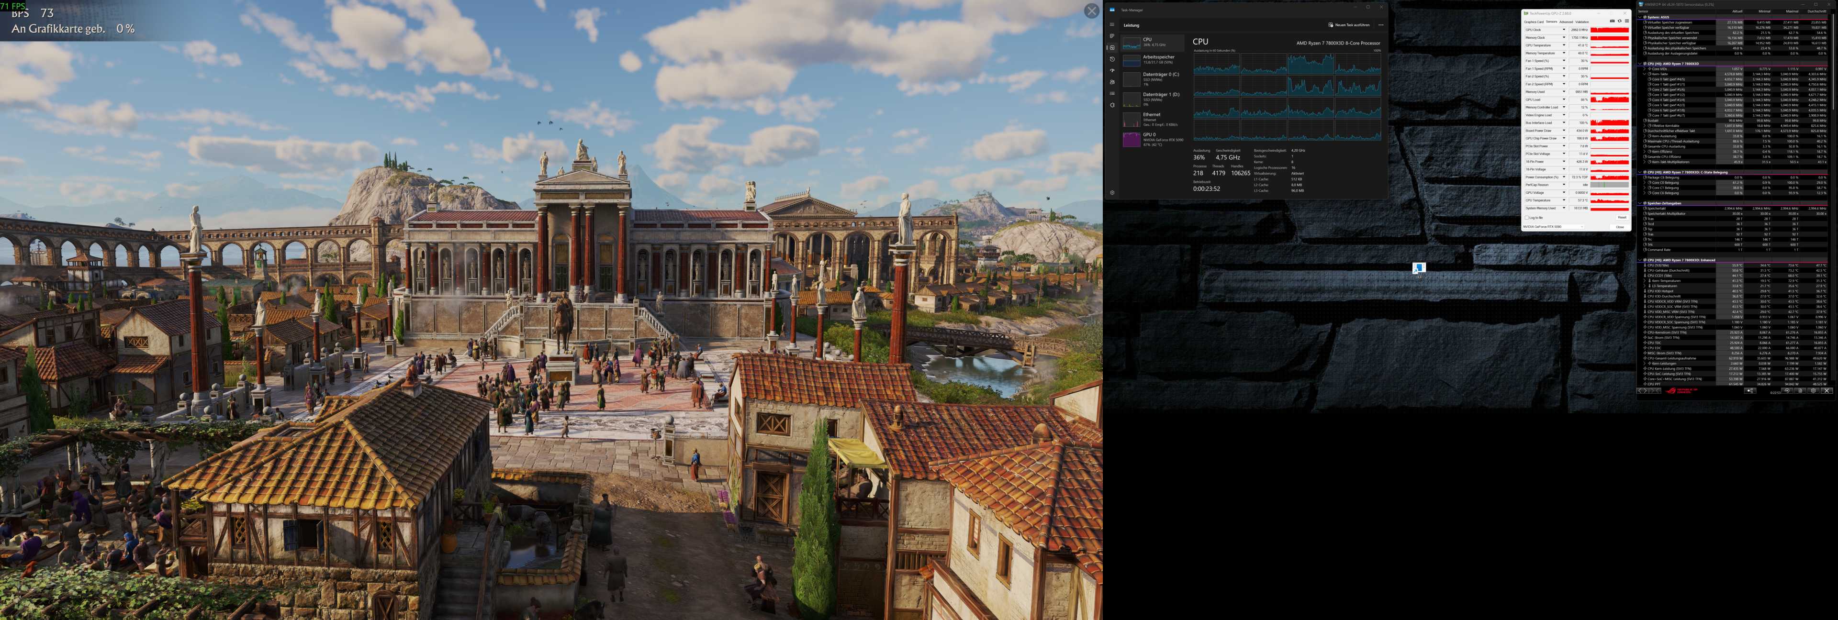
Task: Enable the Log to file checkbox
Action: click(x=1527, y=218)
